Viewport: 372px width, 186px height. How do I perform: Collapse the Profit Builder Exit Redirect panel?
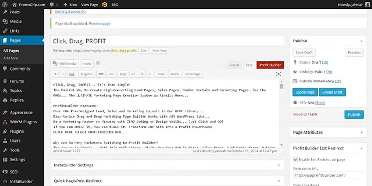pyautogui.click(x=361, y=148)
